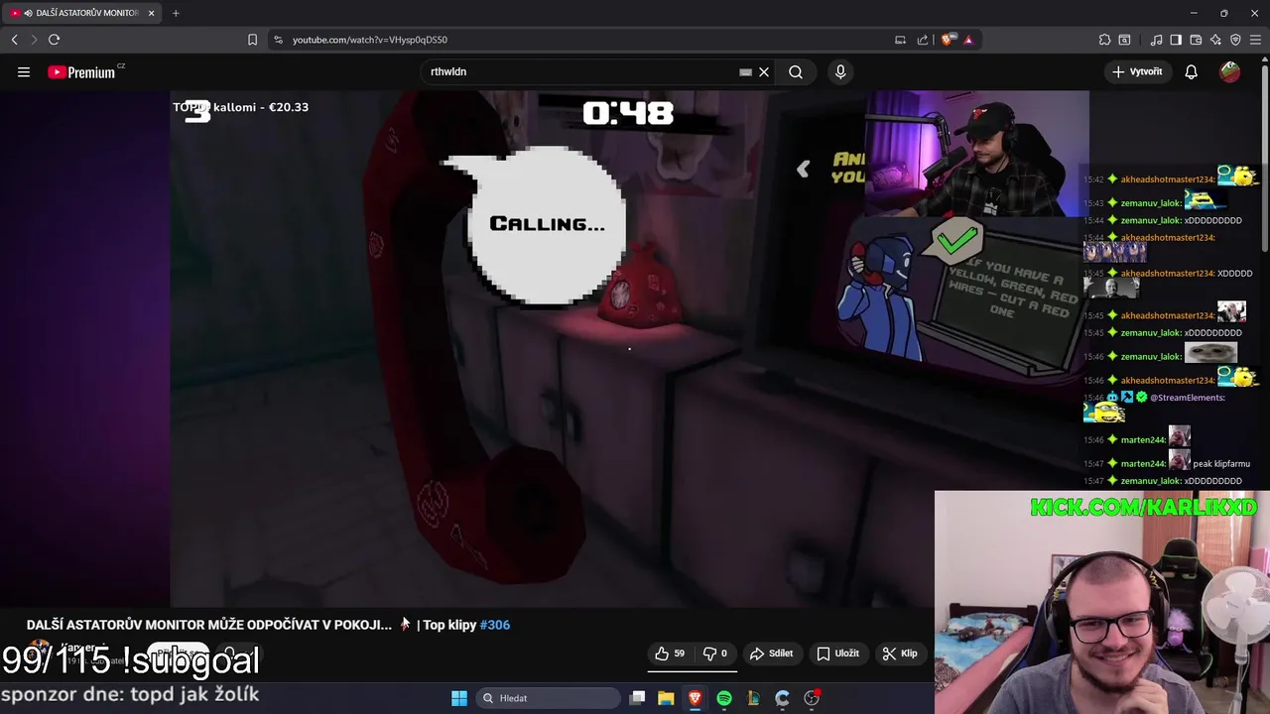Click the taskbar Hledat search box

coord(548,698)
